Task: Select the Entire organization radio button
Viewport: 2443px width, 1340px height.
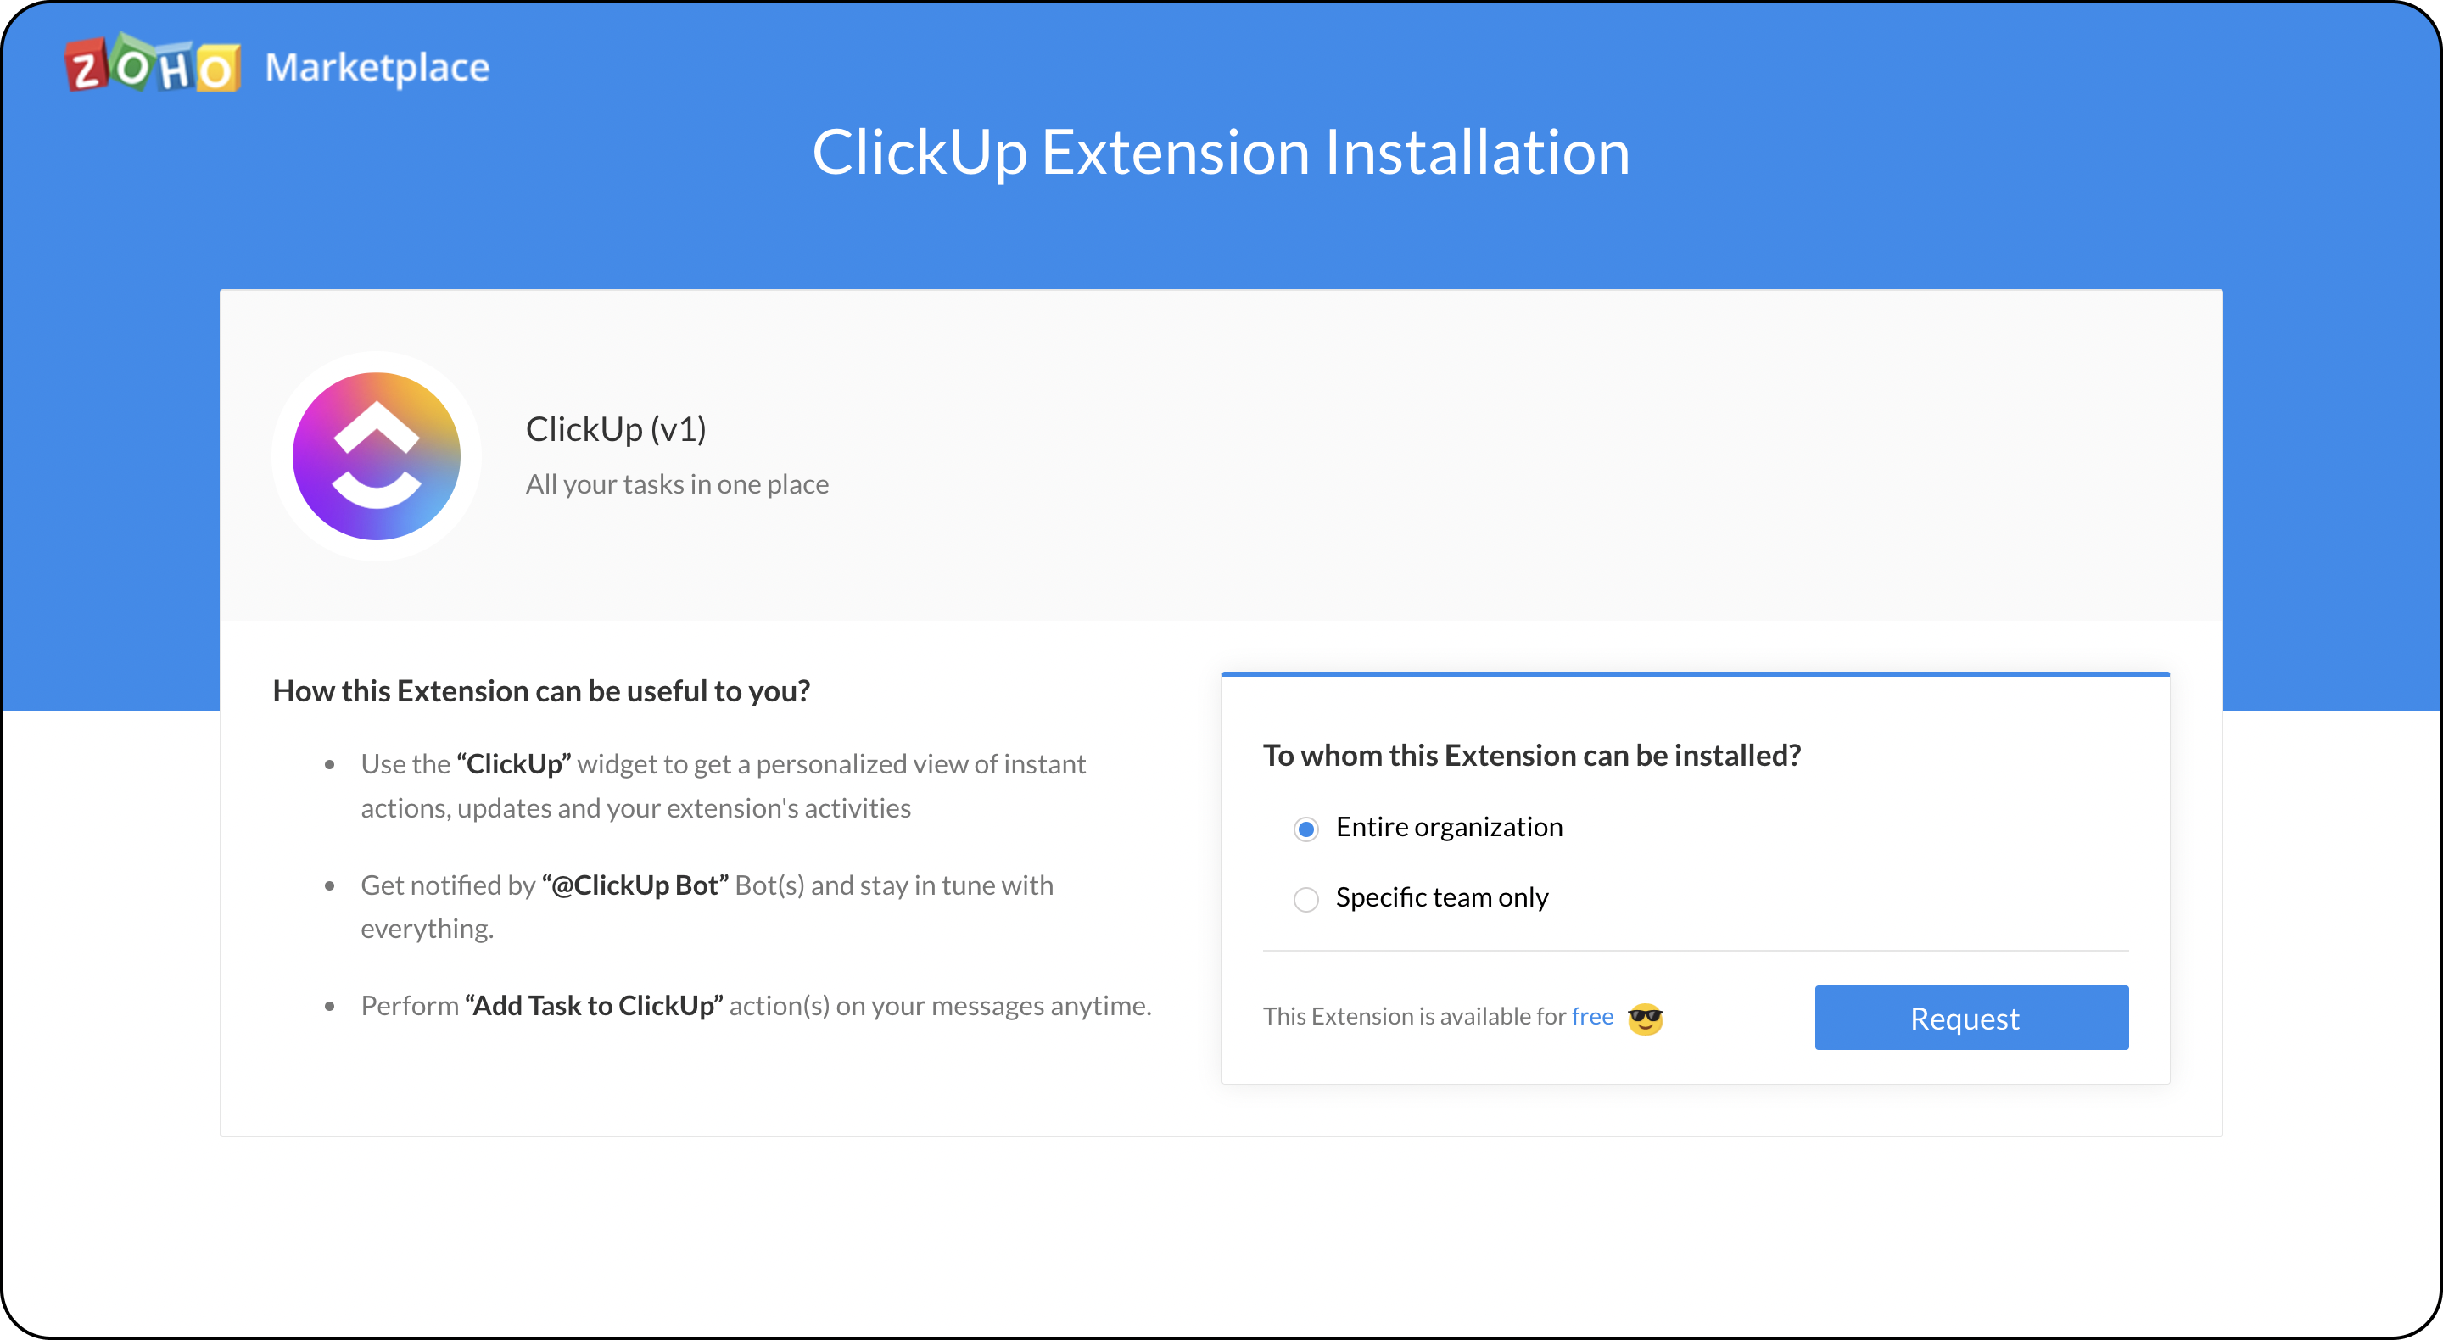Action: (1306, 829)
